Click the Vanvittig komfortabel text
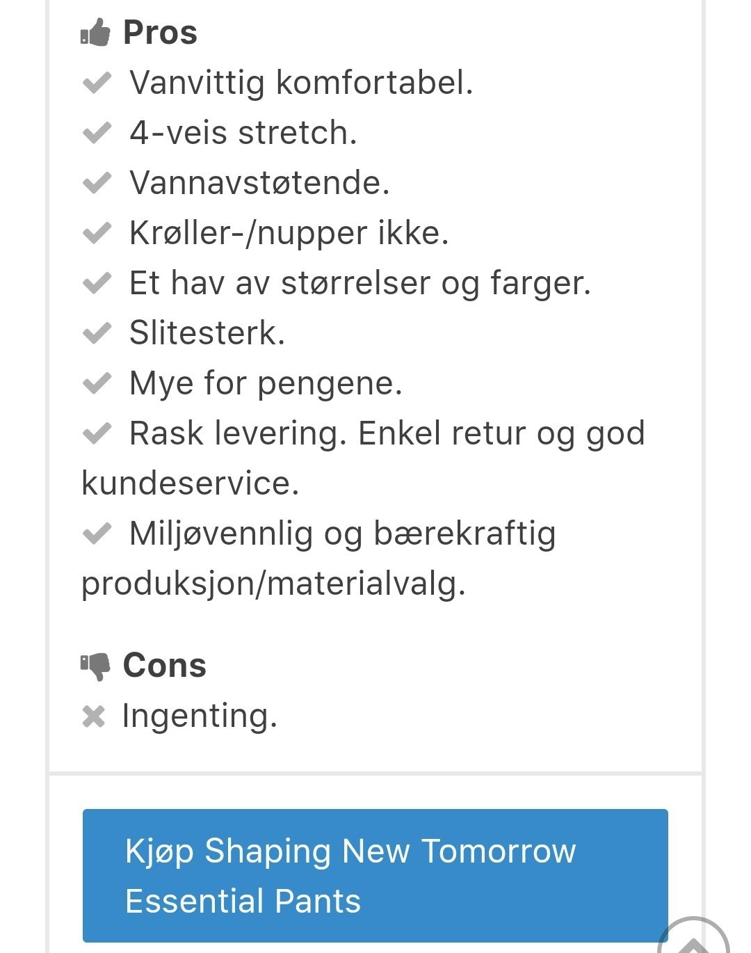 click(x=301, y=83)
